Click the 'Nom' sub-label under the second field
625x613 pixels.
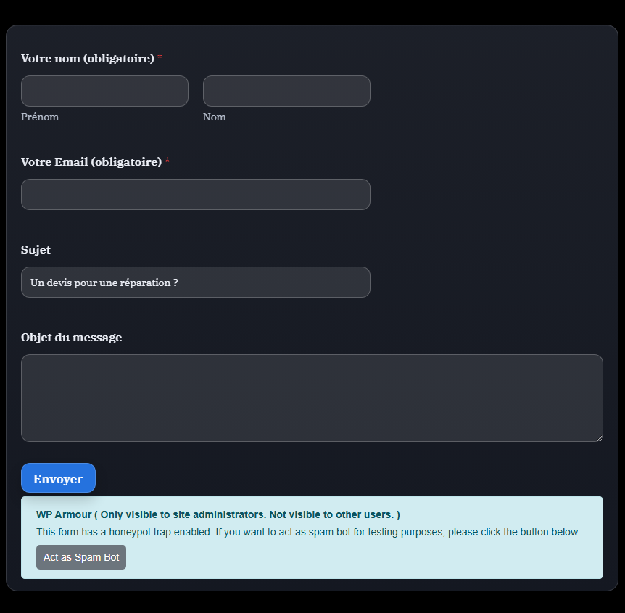click(214, 117)
